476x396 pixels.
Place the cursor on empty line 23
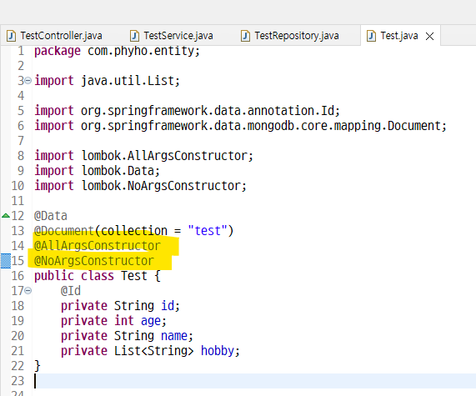(255, 381)
